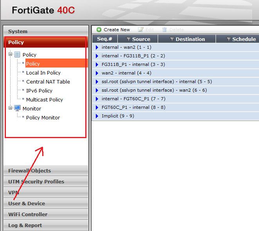The image size is (259, 231).
Task: Select Central NAT Table in tree
Action: (48, 82)
